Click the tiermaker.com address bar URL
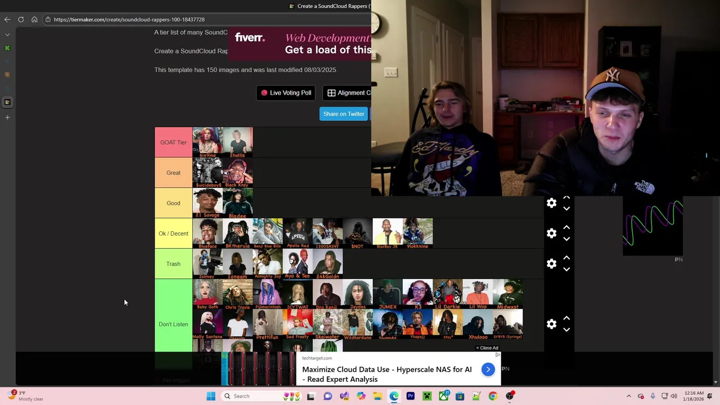720x405 pixels. coord(129,20)
